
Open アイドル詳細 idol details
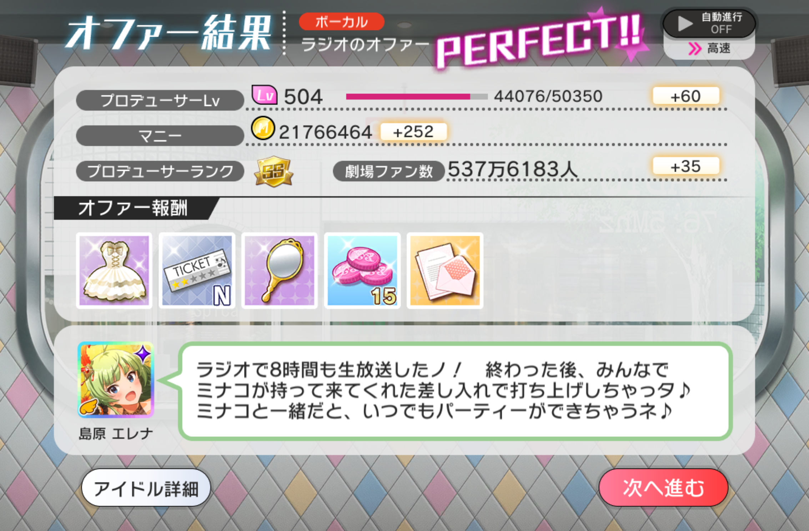(x=146, y=488)
